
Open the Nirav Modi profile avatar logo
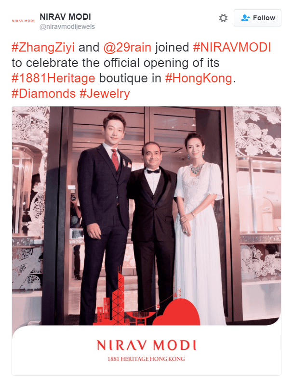point(23,21)
